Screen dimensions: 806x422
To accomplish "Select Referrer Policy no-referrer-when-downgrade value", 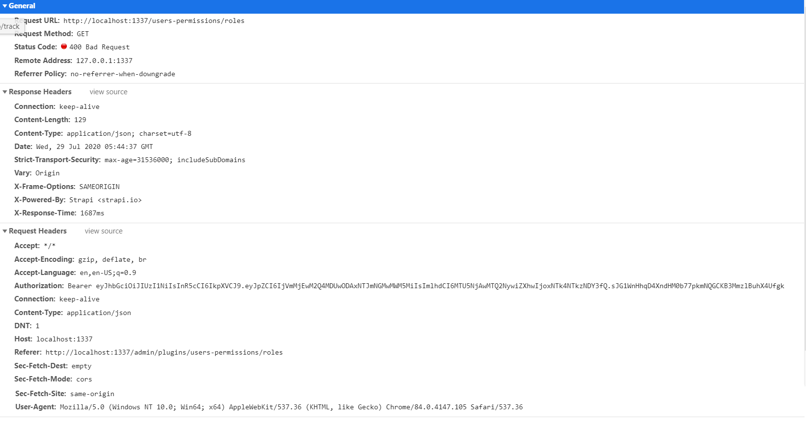I will (123, 74).
